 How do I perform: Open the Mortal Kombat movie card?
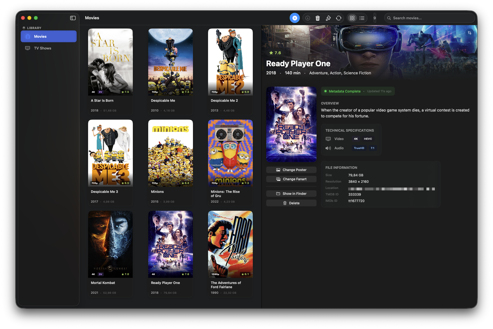(110, 244)
